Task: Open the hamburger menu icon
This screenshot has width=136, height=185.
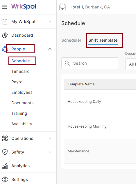Action: 4,7
